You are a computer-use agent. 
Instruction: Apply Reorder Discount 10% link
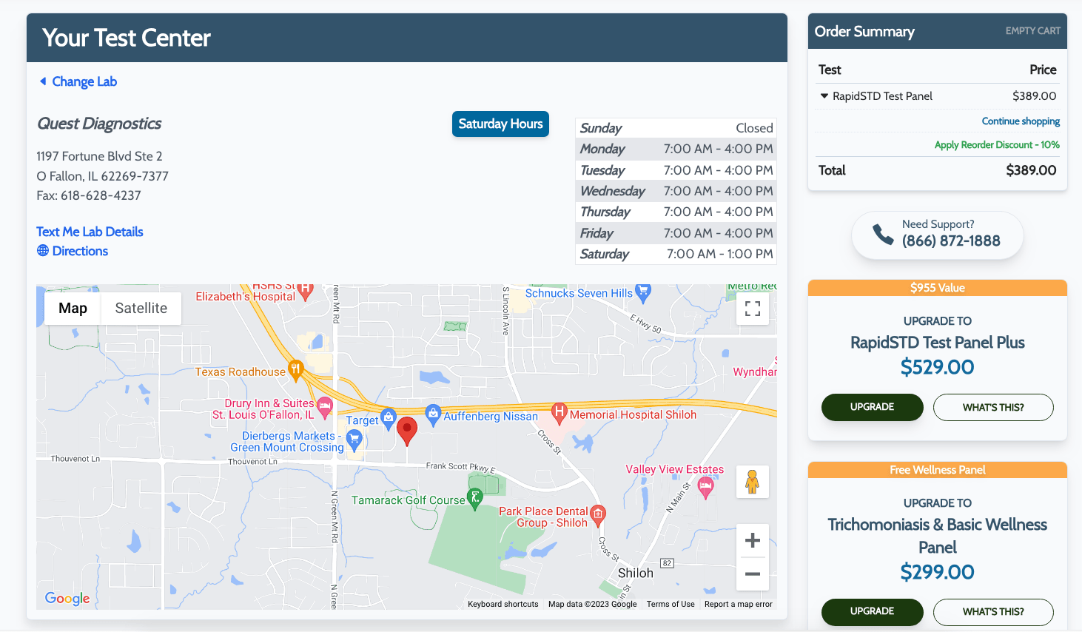(996, 145)
